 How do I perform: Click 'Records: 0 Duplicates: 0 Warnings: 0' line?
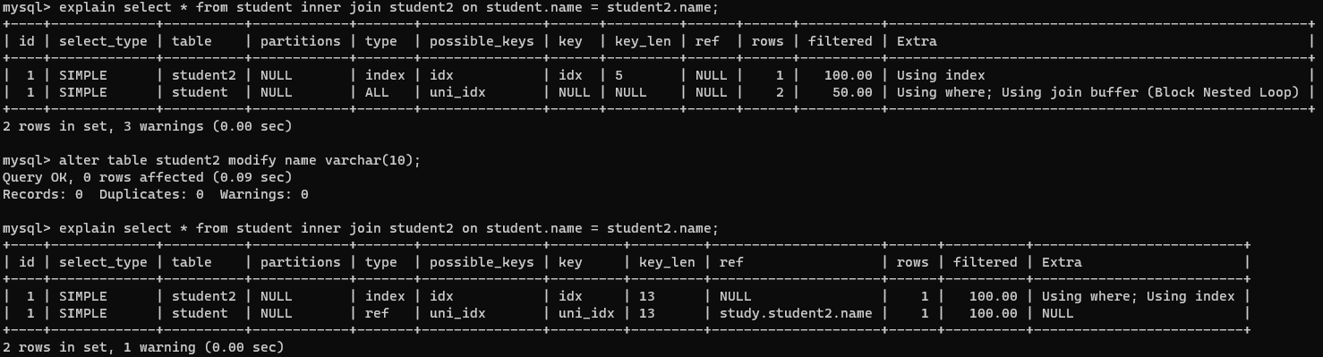pos(155,195)
